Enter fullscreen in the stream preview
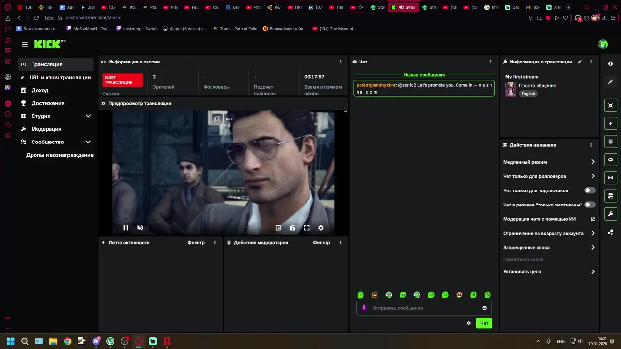The image size is (621, 349). 307,228
